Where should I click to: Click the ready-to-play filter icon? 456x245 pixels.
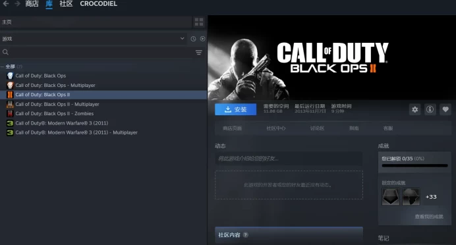[202, 39]
